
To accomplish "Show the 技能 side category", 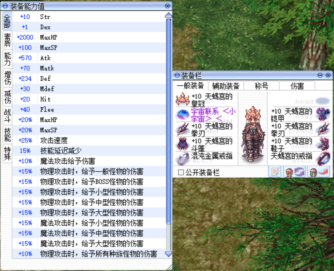I will tap(7, 135).
